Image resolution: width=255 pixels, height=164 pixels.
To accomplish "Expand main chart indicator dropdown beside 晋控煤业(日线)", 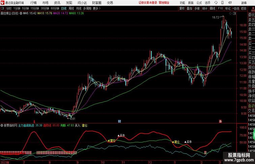I will click(x=21, y=13).
